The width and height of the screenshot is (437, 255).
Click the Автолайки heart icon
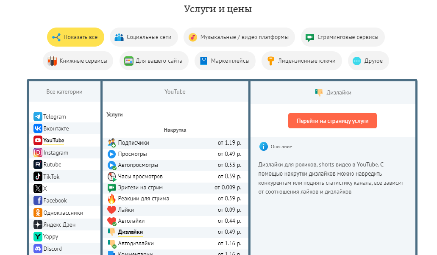click(x=112, y=221)
